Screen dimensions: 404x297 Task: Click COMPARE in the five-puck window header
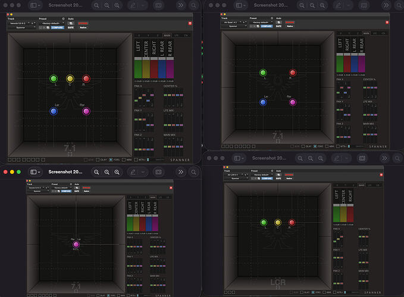(57, 27)
